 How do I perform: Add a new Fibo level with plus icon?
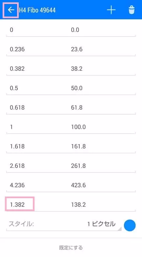coord(111,10)
